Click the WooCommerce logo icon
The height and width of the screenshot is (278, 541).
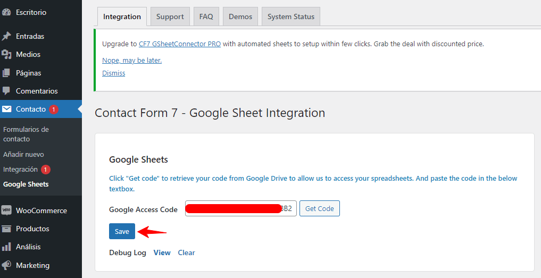tap(6, 210)
